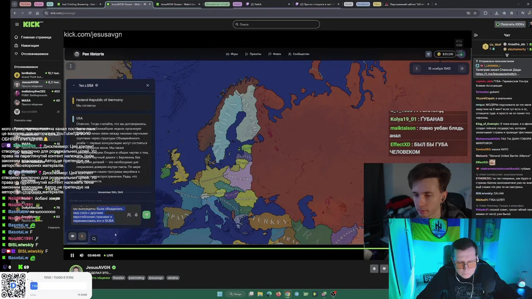Select the jesusavgn tag

pyautogui.click(x=156, y=278)
